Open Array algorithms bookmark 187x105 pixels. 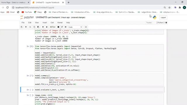pyautogui.click(x=103, y=12)
